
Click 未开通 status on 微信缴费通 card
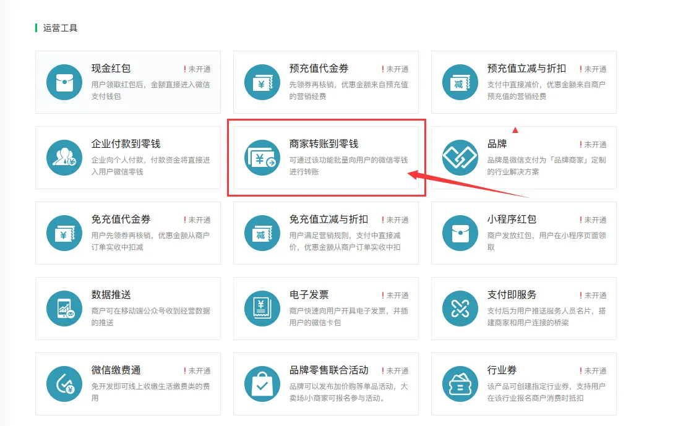[x=197, y=371]
